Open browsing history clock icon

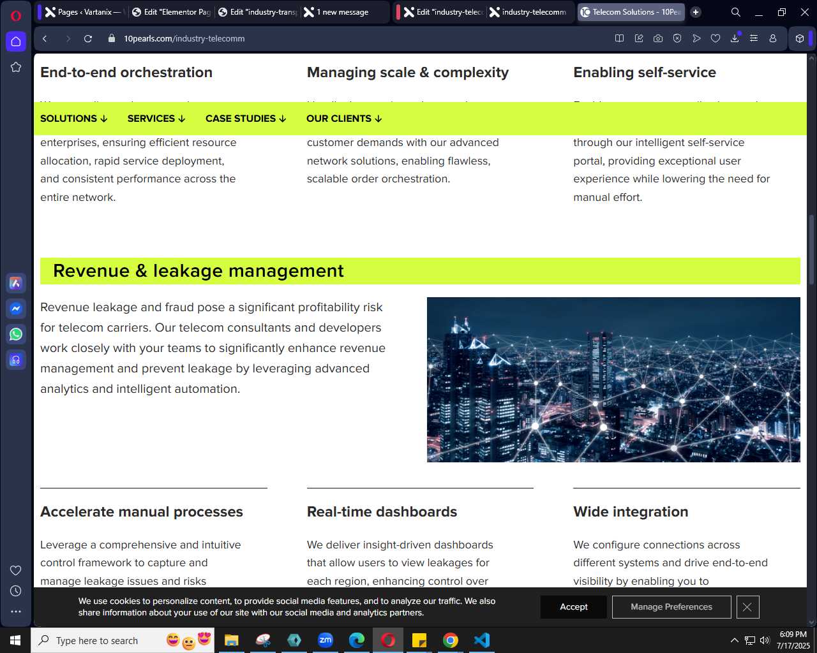(x=16, y=591)
